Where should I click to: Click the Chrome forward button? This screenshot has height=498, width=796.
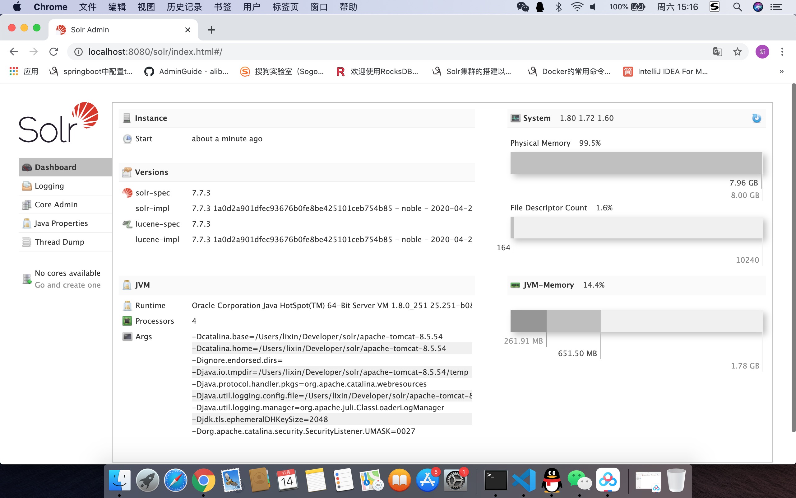click(x=34, y=52)
